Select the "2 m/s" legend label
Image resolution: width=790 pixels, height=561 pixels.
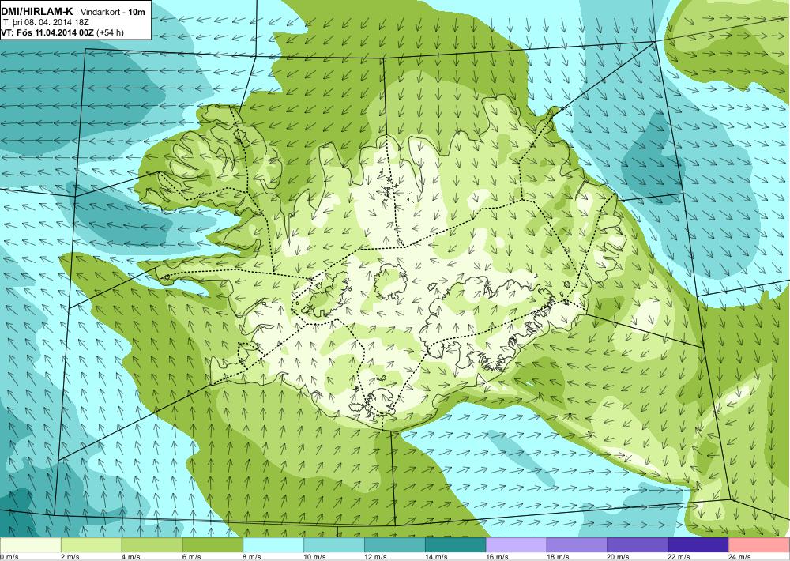[x=70, y=557]
